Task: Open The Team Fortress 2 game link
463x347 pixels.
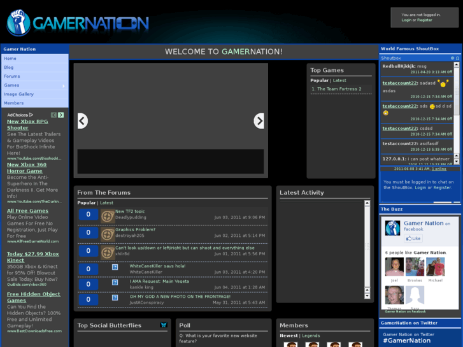Action: [x=339, y=89]
